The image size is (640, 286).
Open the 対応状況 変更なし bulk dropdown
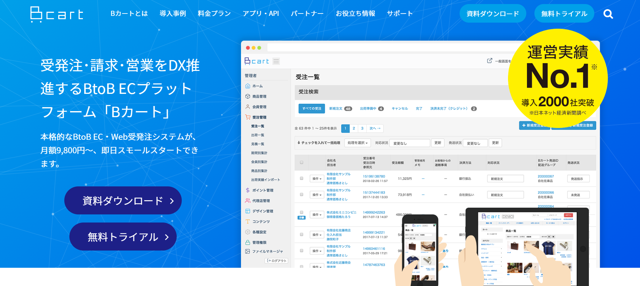(410, 143)
